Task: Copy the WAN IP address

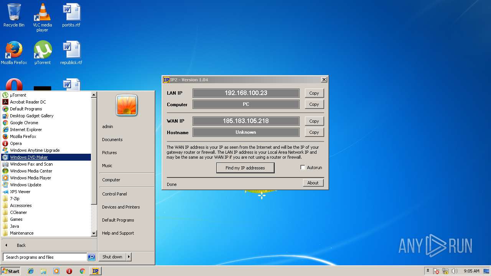Action: coord(314,121)
